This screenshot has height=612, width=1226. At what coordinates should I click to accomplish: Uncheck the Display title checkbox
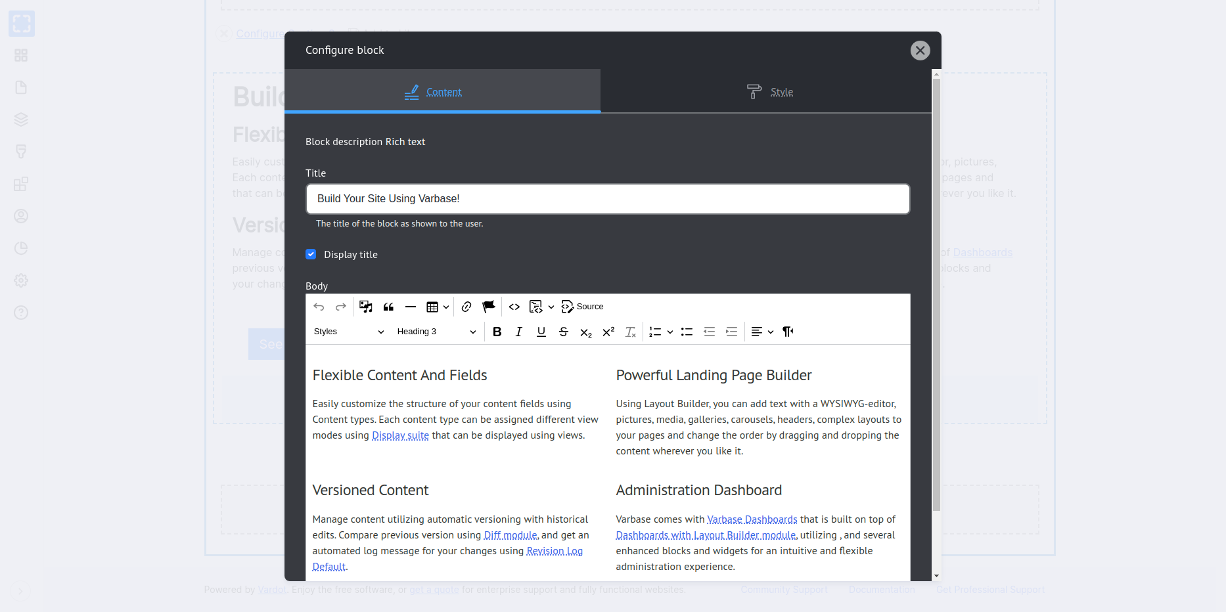(311, 254)
